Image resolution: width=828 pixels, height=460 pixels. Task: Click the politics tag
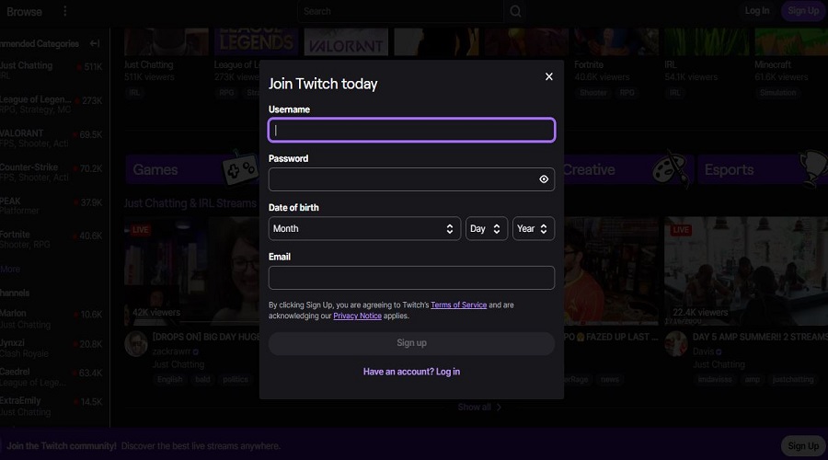tap(236, 379)
